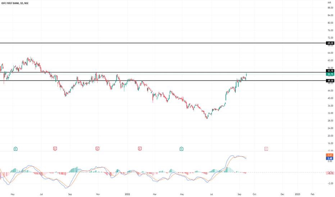The height and width of the screenshot is (197, 335).
Task: Click the 40.00 price scale label
Action: (x=330, y=98)
